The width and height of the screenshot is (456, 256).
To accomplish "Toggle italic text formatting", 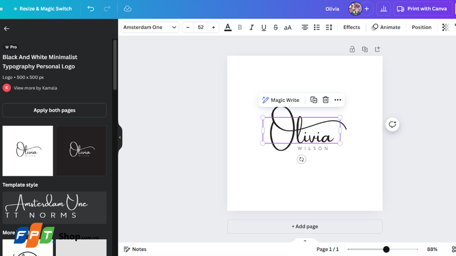I will click(251, 27).
